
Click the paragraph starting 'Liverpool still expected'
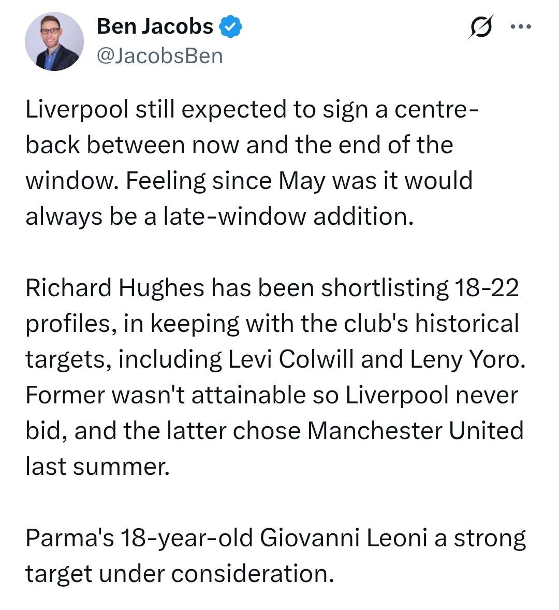click(248, 163)
